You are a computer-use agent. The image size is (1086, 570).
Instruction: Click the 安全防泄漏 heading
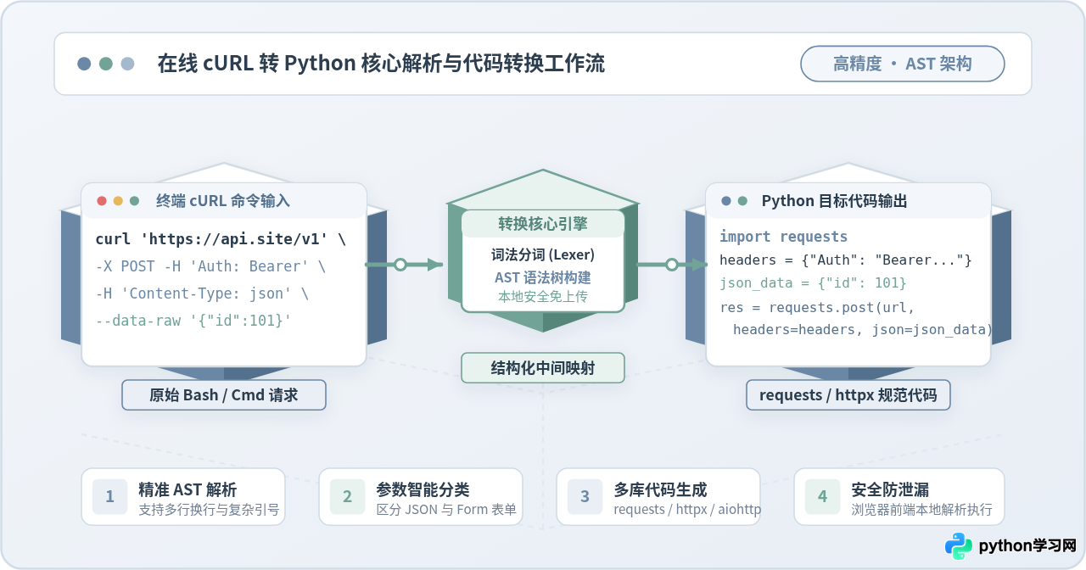(x=890, y=489)
